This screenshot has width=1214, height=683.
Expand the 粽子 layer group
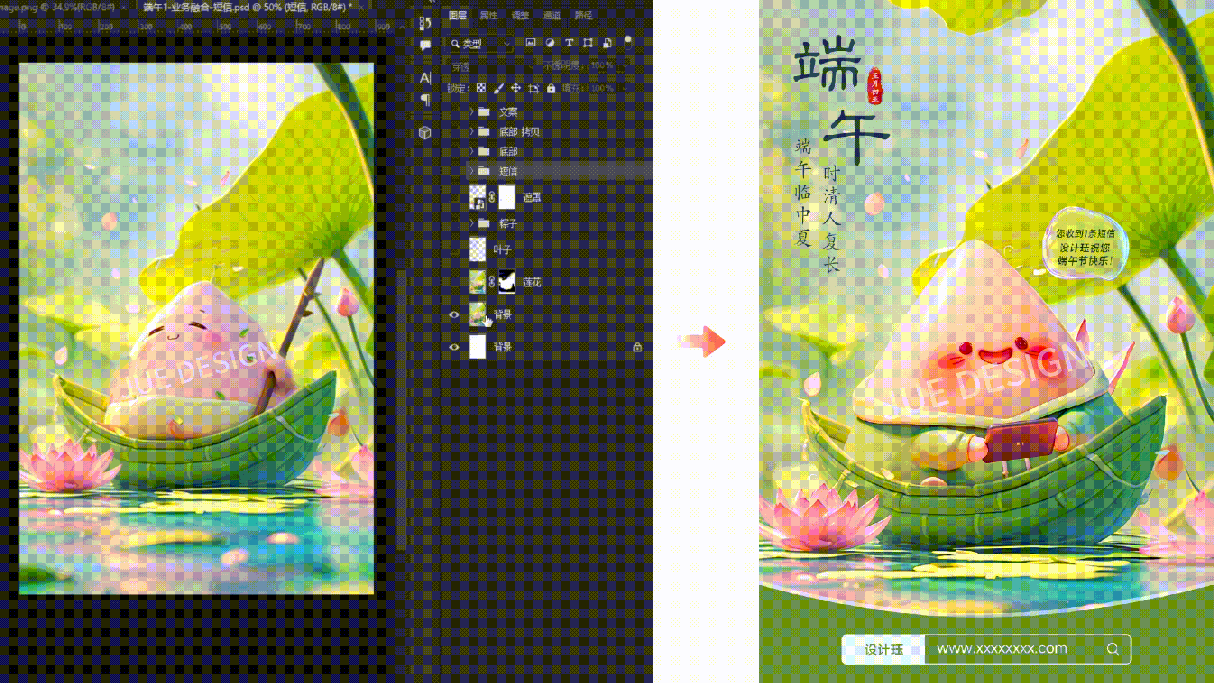471,223
